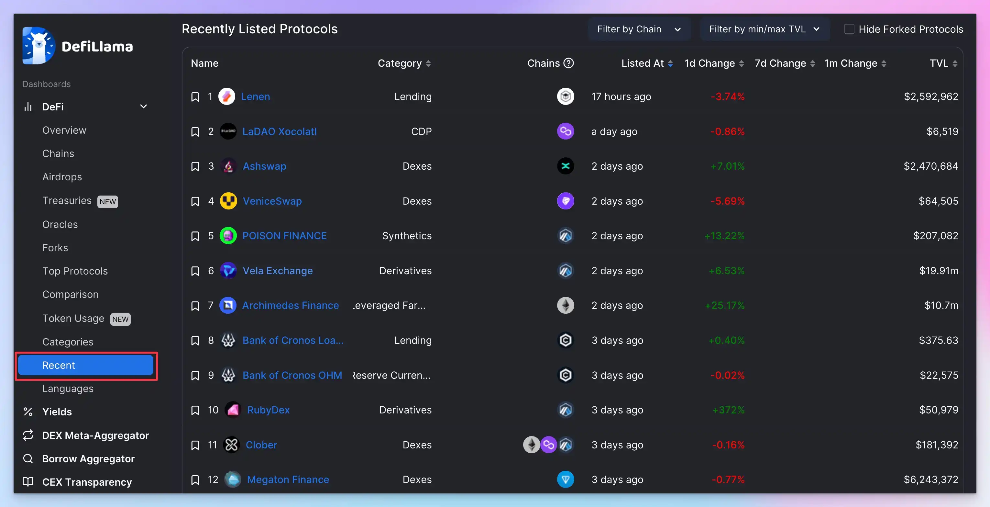Click the POISON FINANCE protocol icon
The image size is (990, 507).
(x=228, y=235)
